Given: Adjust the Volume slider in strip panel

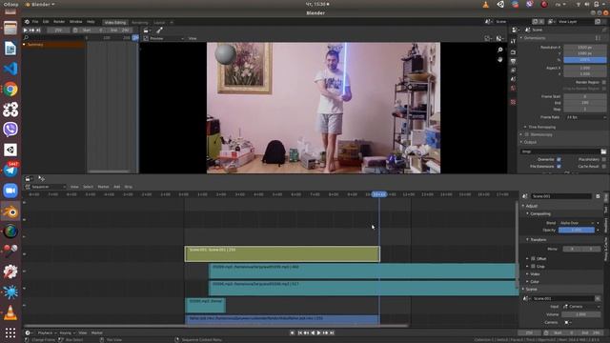Looking at the screenshot, I should point(580,314).
